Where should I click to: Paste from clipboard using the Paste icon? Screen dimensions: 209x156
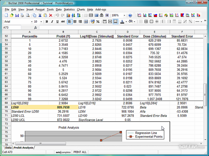tap(45, 15)
